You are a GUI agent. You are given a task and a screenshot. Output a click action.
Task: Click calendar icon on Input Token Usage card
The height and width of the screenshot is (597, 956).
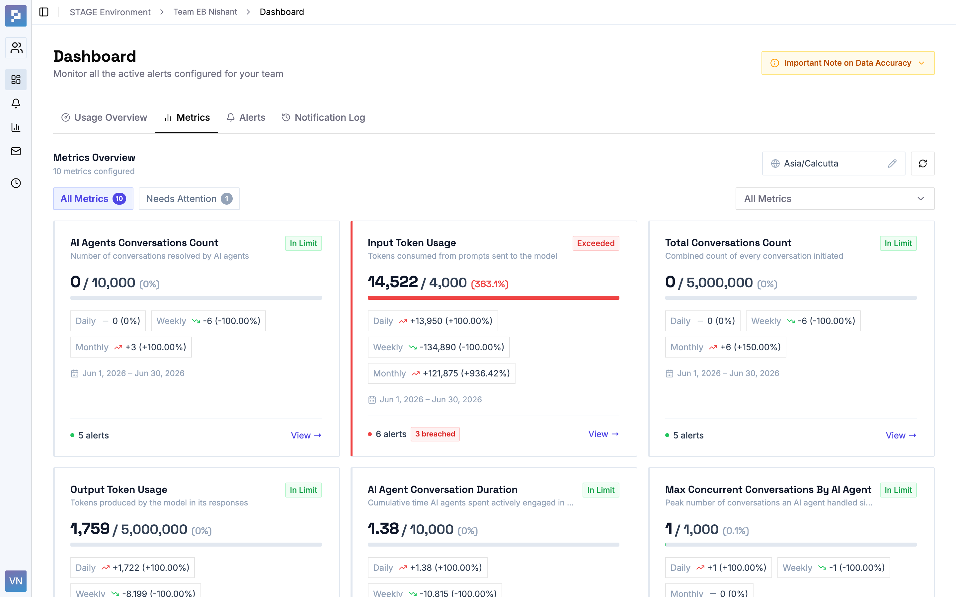pyautogui.click(x=372, y=400)
